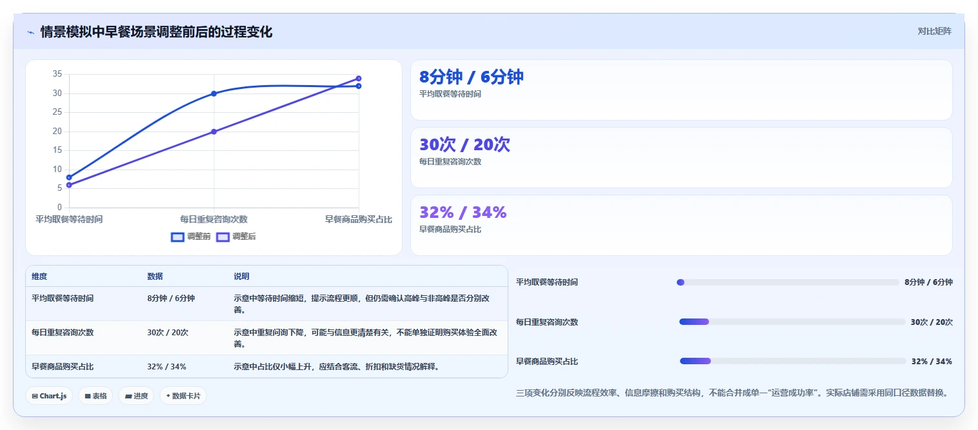
Task: Click the header icon beside the title
Action: 30,32
